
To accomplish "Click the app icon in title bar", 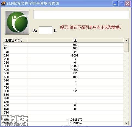I will 3,3.
